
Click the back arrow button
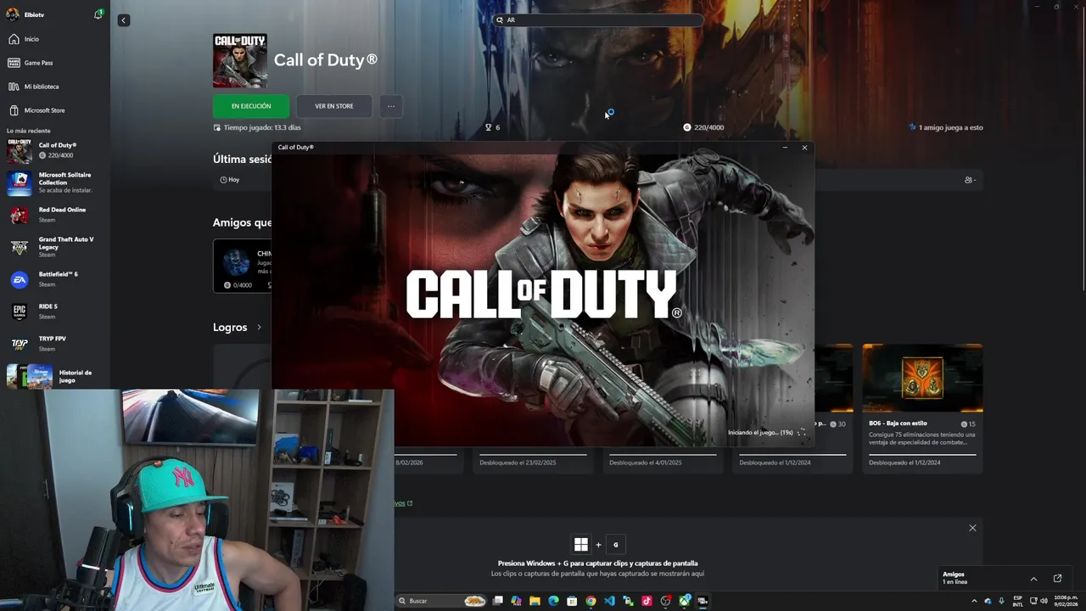coord(123,20)
